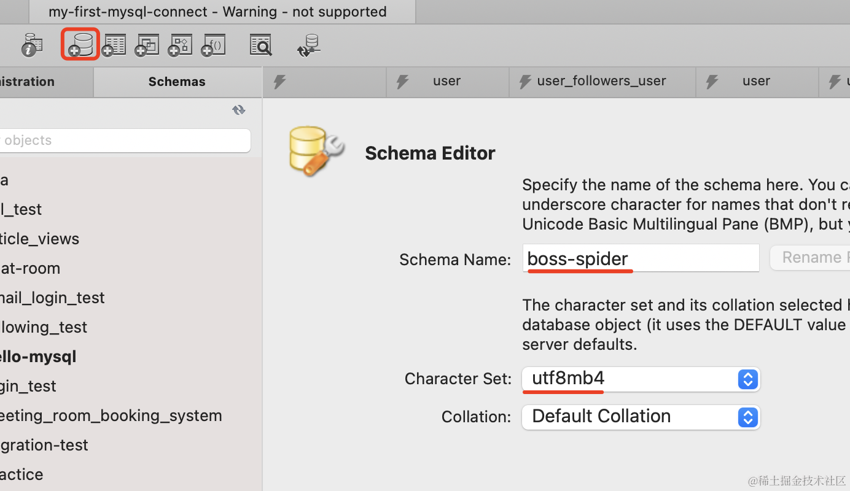Image resolution: width=850 pixels, height=491 pixels.
Task: Click the filter objects search field
Action: (123, 141)
